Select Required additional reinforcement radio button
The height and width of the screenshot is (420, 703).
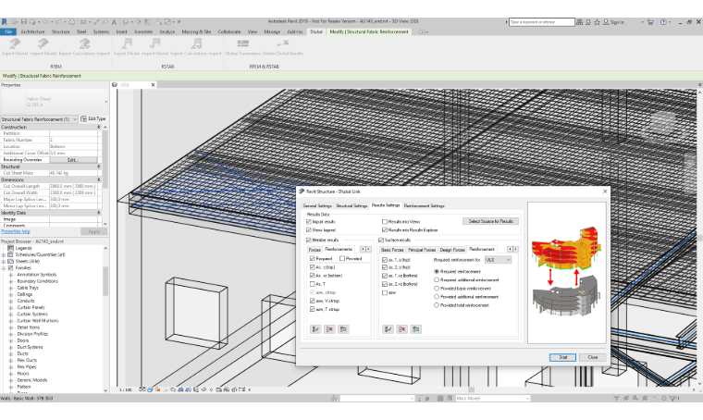tap(437, 279)
